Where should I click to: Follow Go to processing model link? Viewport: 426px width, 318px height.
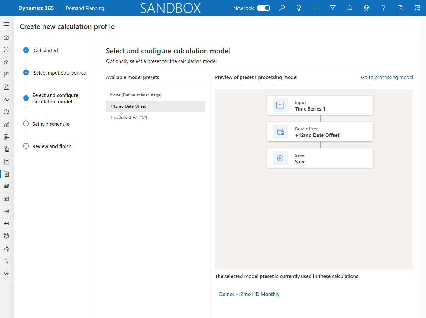(x=387, y=77)
